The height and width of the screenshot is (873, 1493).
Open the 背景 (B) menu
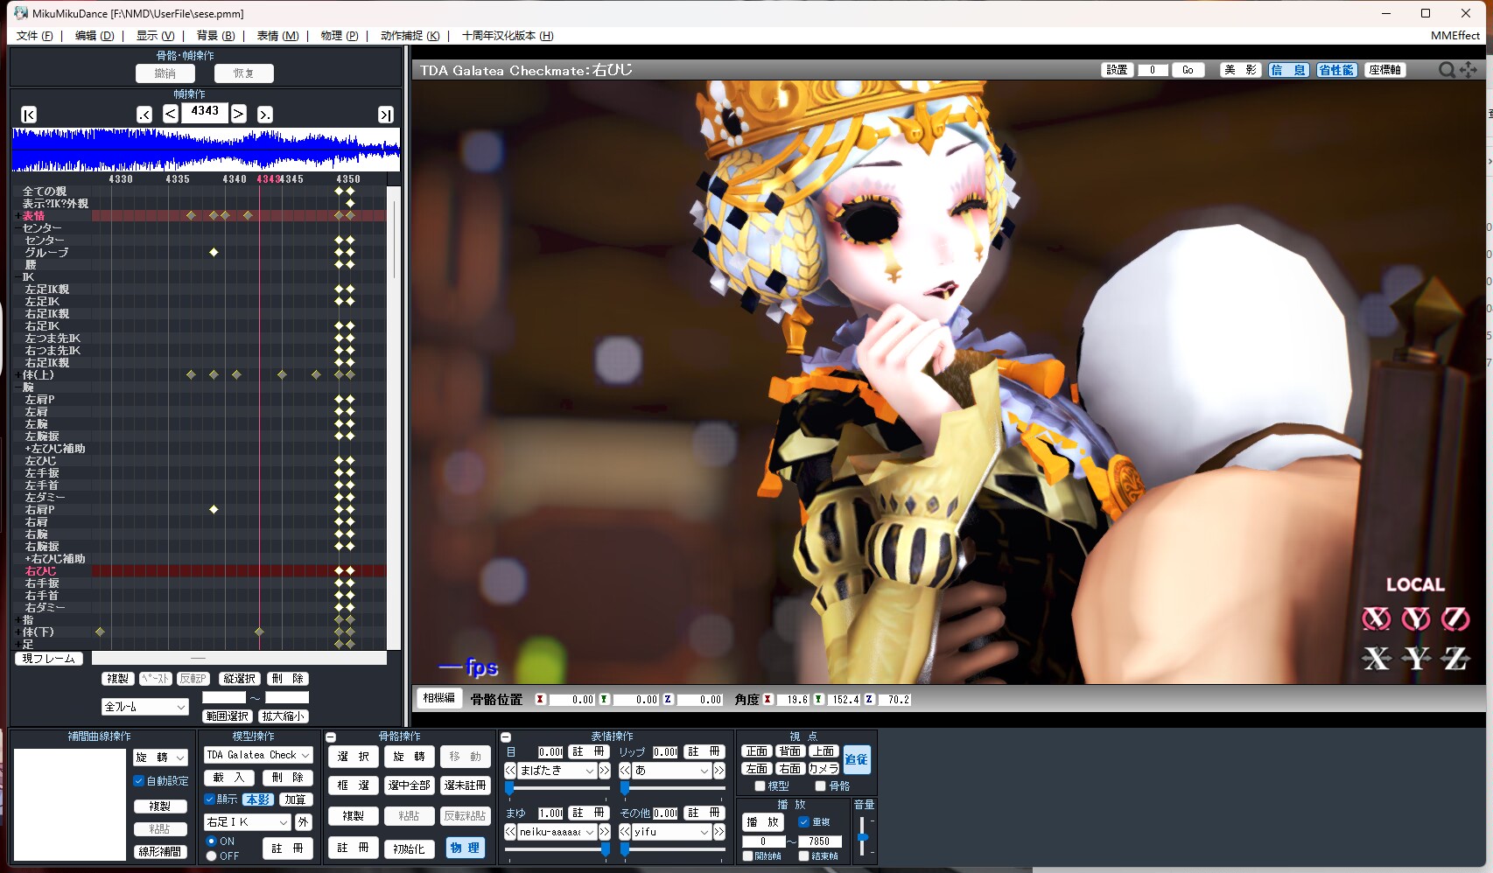[215, 36]
